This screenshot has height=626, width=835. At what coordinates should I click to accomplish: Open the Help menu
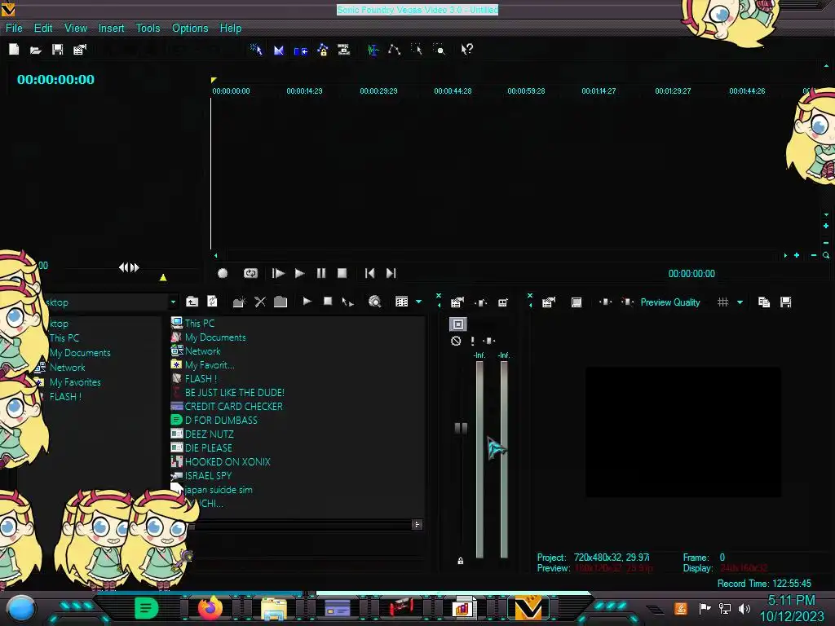tap(231, 29)
